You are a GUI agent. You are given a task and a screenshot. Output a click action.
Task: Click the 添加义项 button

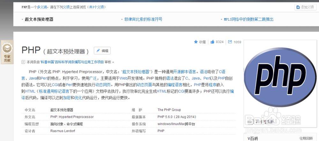305,7
